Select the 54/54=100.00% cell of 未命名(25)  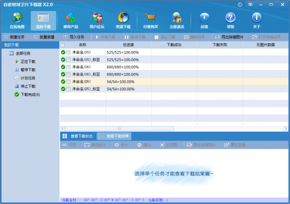128,82
